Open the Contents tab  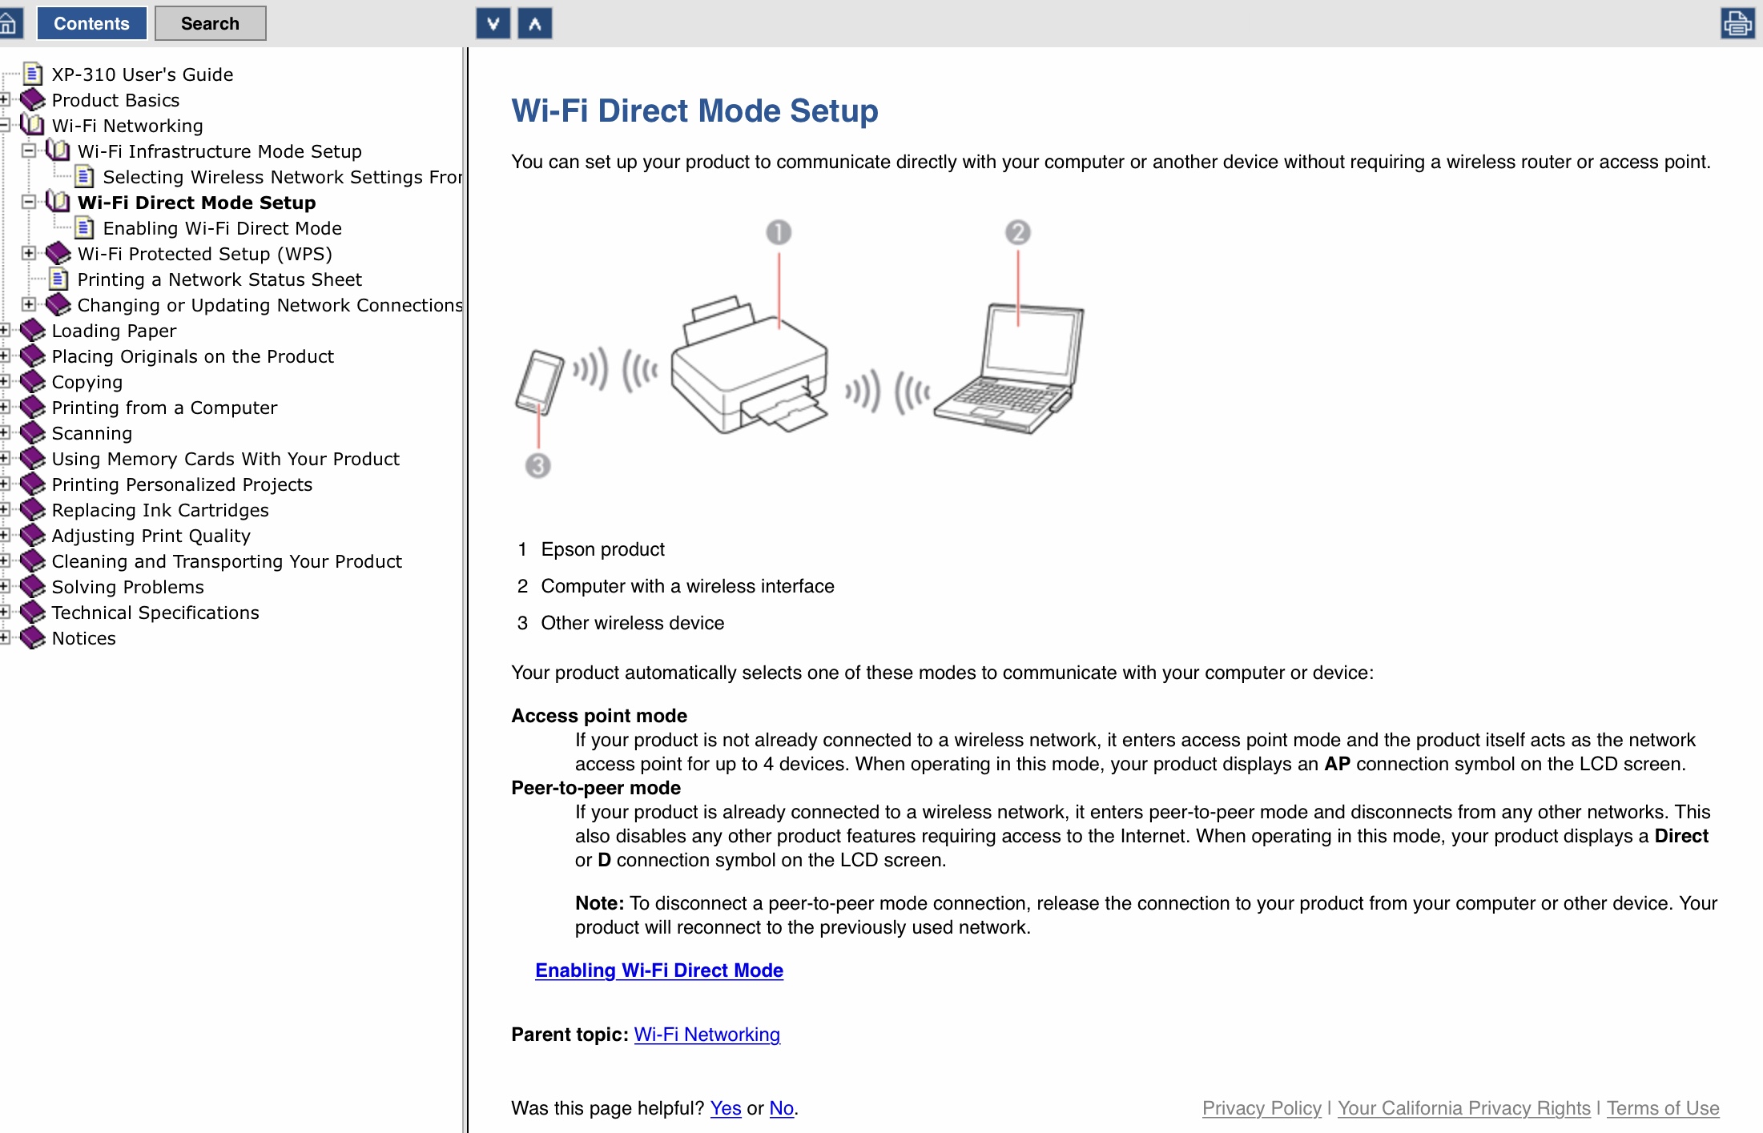[x=91, y=23]
